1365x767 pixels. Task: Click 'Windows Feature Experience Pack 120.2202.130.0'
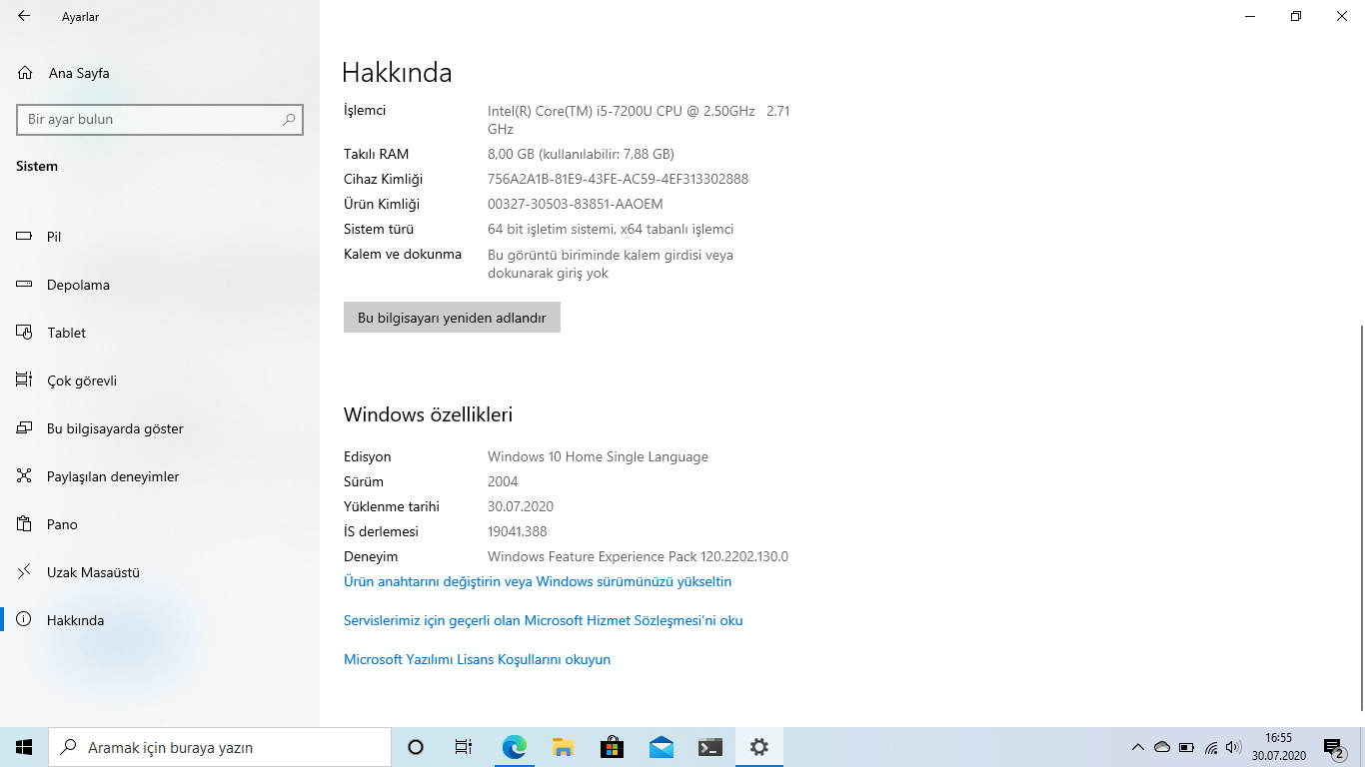pos(638,556)
